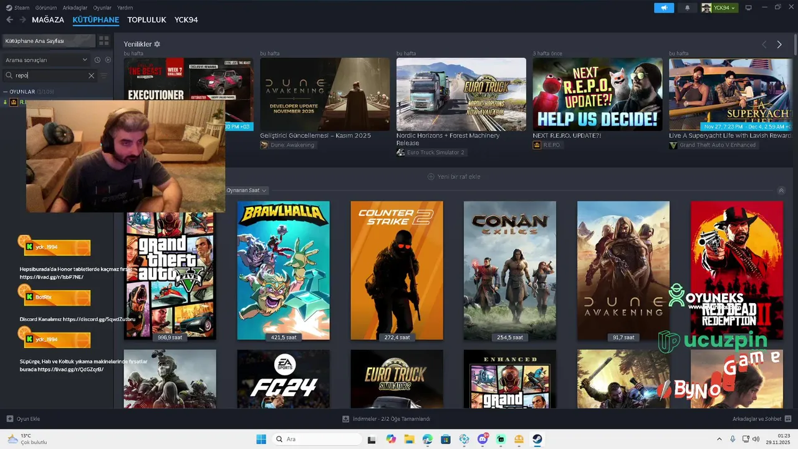Go back with the left navigation arrow
Screen dimensions: 798x449
(9, 20)
